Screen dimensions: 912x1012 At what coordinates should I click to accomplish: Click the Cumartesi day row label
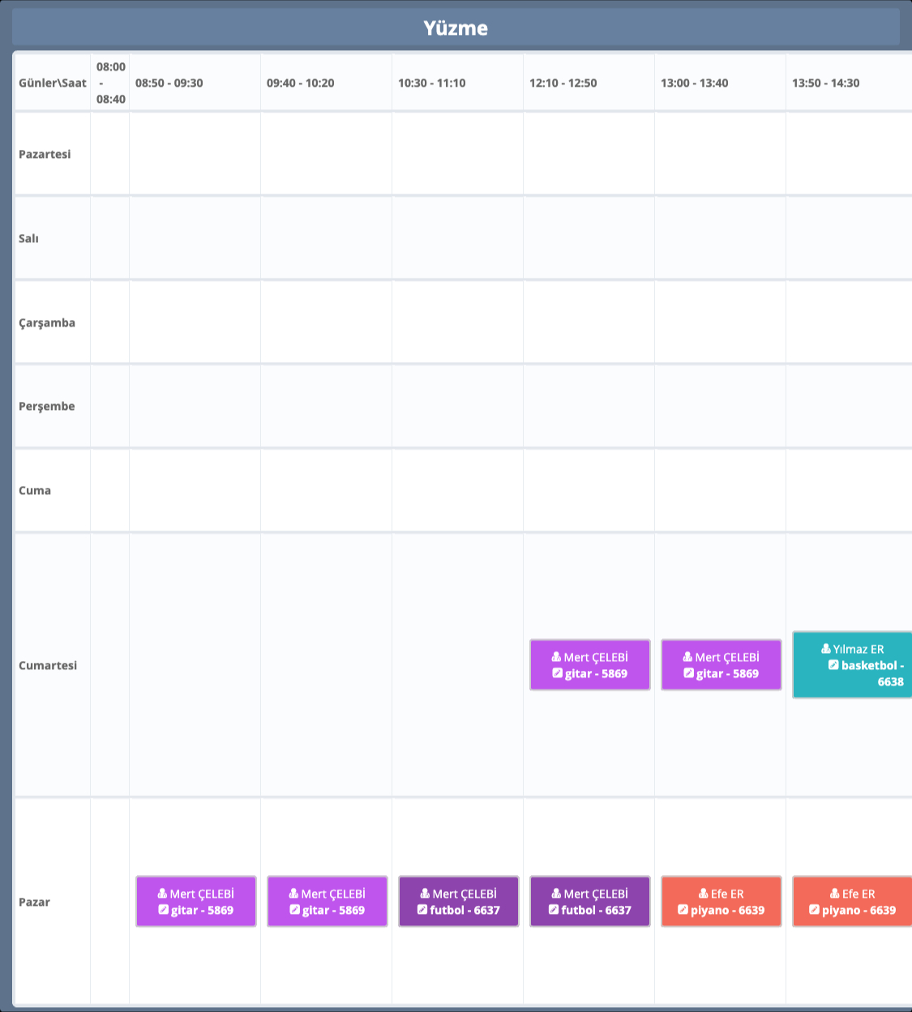[48, 665]
